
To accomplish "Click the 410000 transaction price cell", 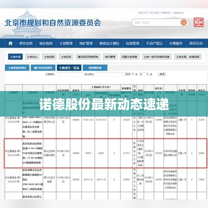I will [159, 120].
